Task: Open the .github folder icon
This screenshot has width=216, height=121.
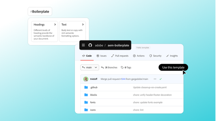Action: (86, 87)
